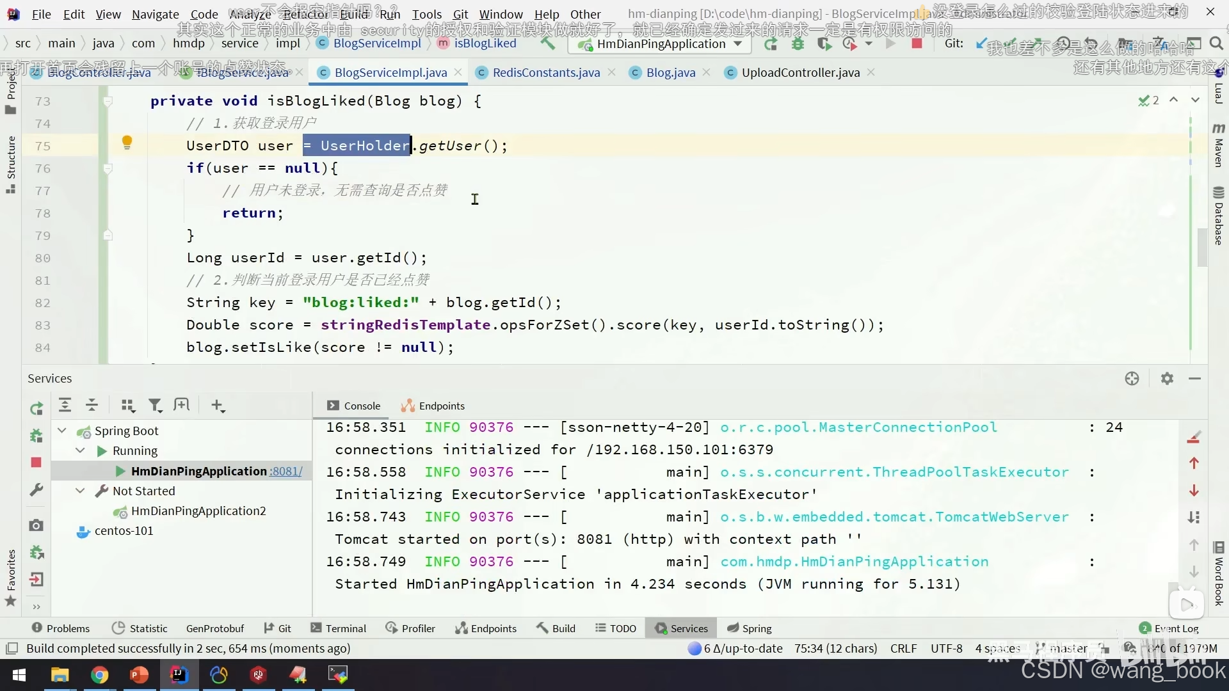Open the :8081/ link of HmDianPingApplication
1229x691 pixels.
285,471
